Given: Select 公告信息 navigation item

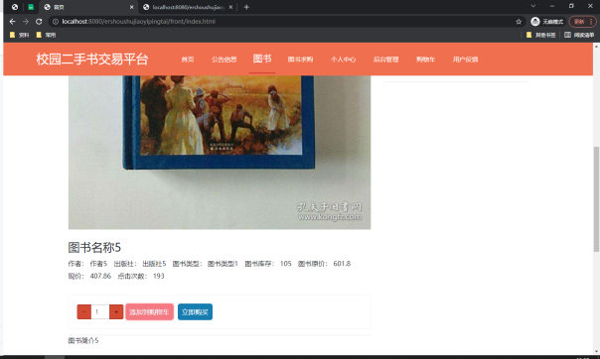Looking at the screenshot, I should click(225, 60).
